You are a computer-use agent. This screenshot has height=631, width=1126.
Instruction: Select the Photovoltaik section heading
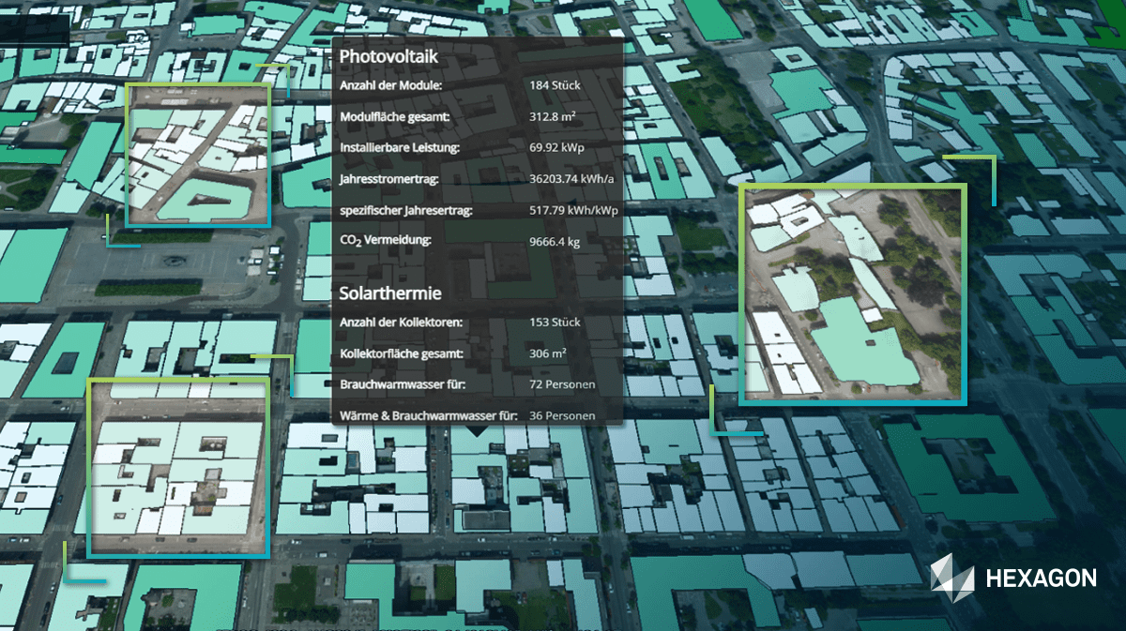point(388,56)
